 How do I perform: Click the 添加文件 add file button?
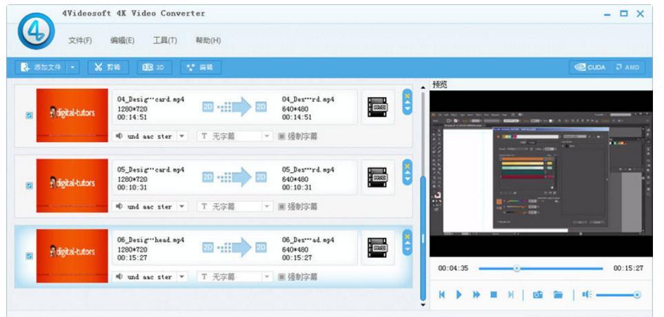[41, 68]
